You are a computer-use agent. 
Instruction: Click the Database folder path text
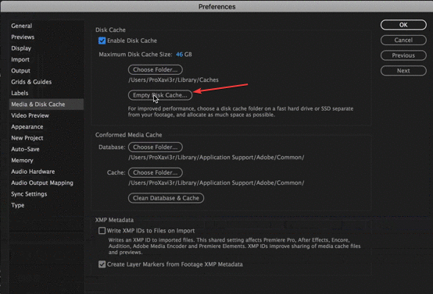pos(216,158)
